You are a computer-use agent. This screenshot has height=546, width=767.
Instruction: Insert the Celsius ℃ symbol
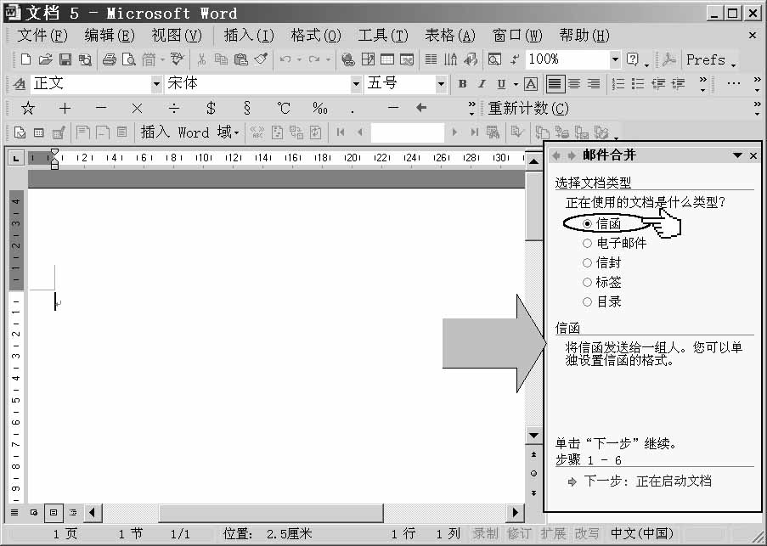pos(284,109)
